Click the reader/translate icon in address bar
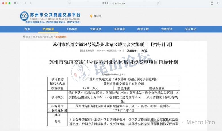 [70, 3]
